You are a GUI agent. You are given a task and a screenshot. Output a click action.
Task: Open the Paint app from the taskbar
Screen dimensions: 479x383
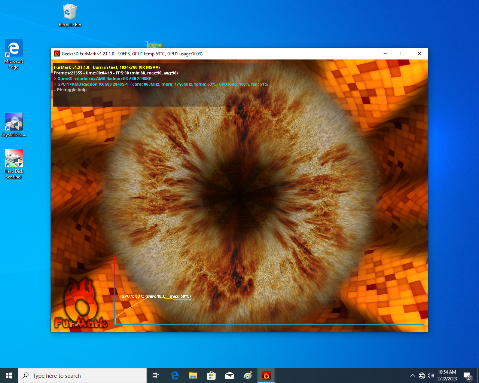coord(248,376)
